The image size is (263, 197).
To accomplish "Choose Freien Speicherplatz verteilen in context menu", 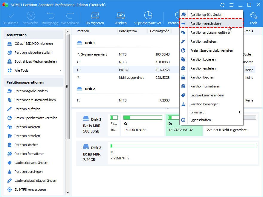I will pyautogui.click(x=211, y=50).
